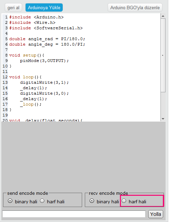Image resolution: width=170 pixels, height=222 pixels.
Task: Click the gray serial output area
Action: point(83,156)
